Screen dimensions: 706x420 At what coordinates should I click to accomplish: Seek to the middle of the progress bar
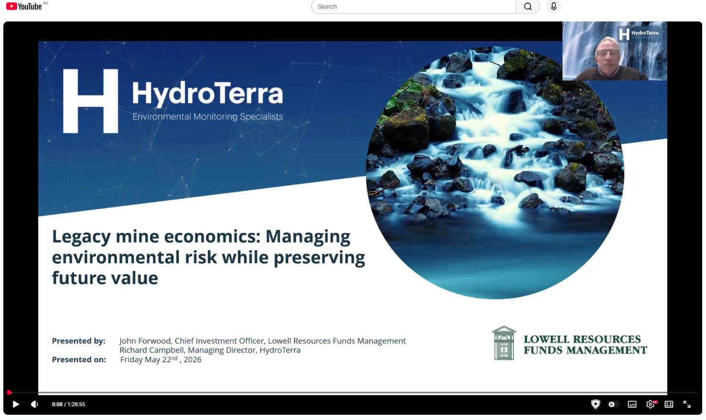[353, 393]
